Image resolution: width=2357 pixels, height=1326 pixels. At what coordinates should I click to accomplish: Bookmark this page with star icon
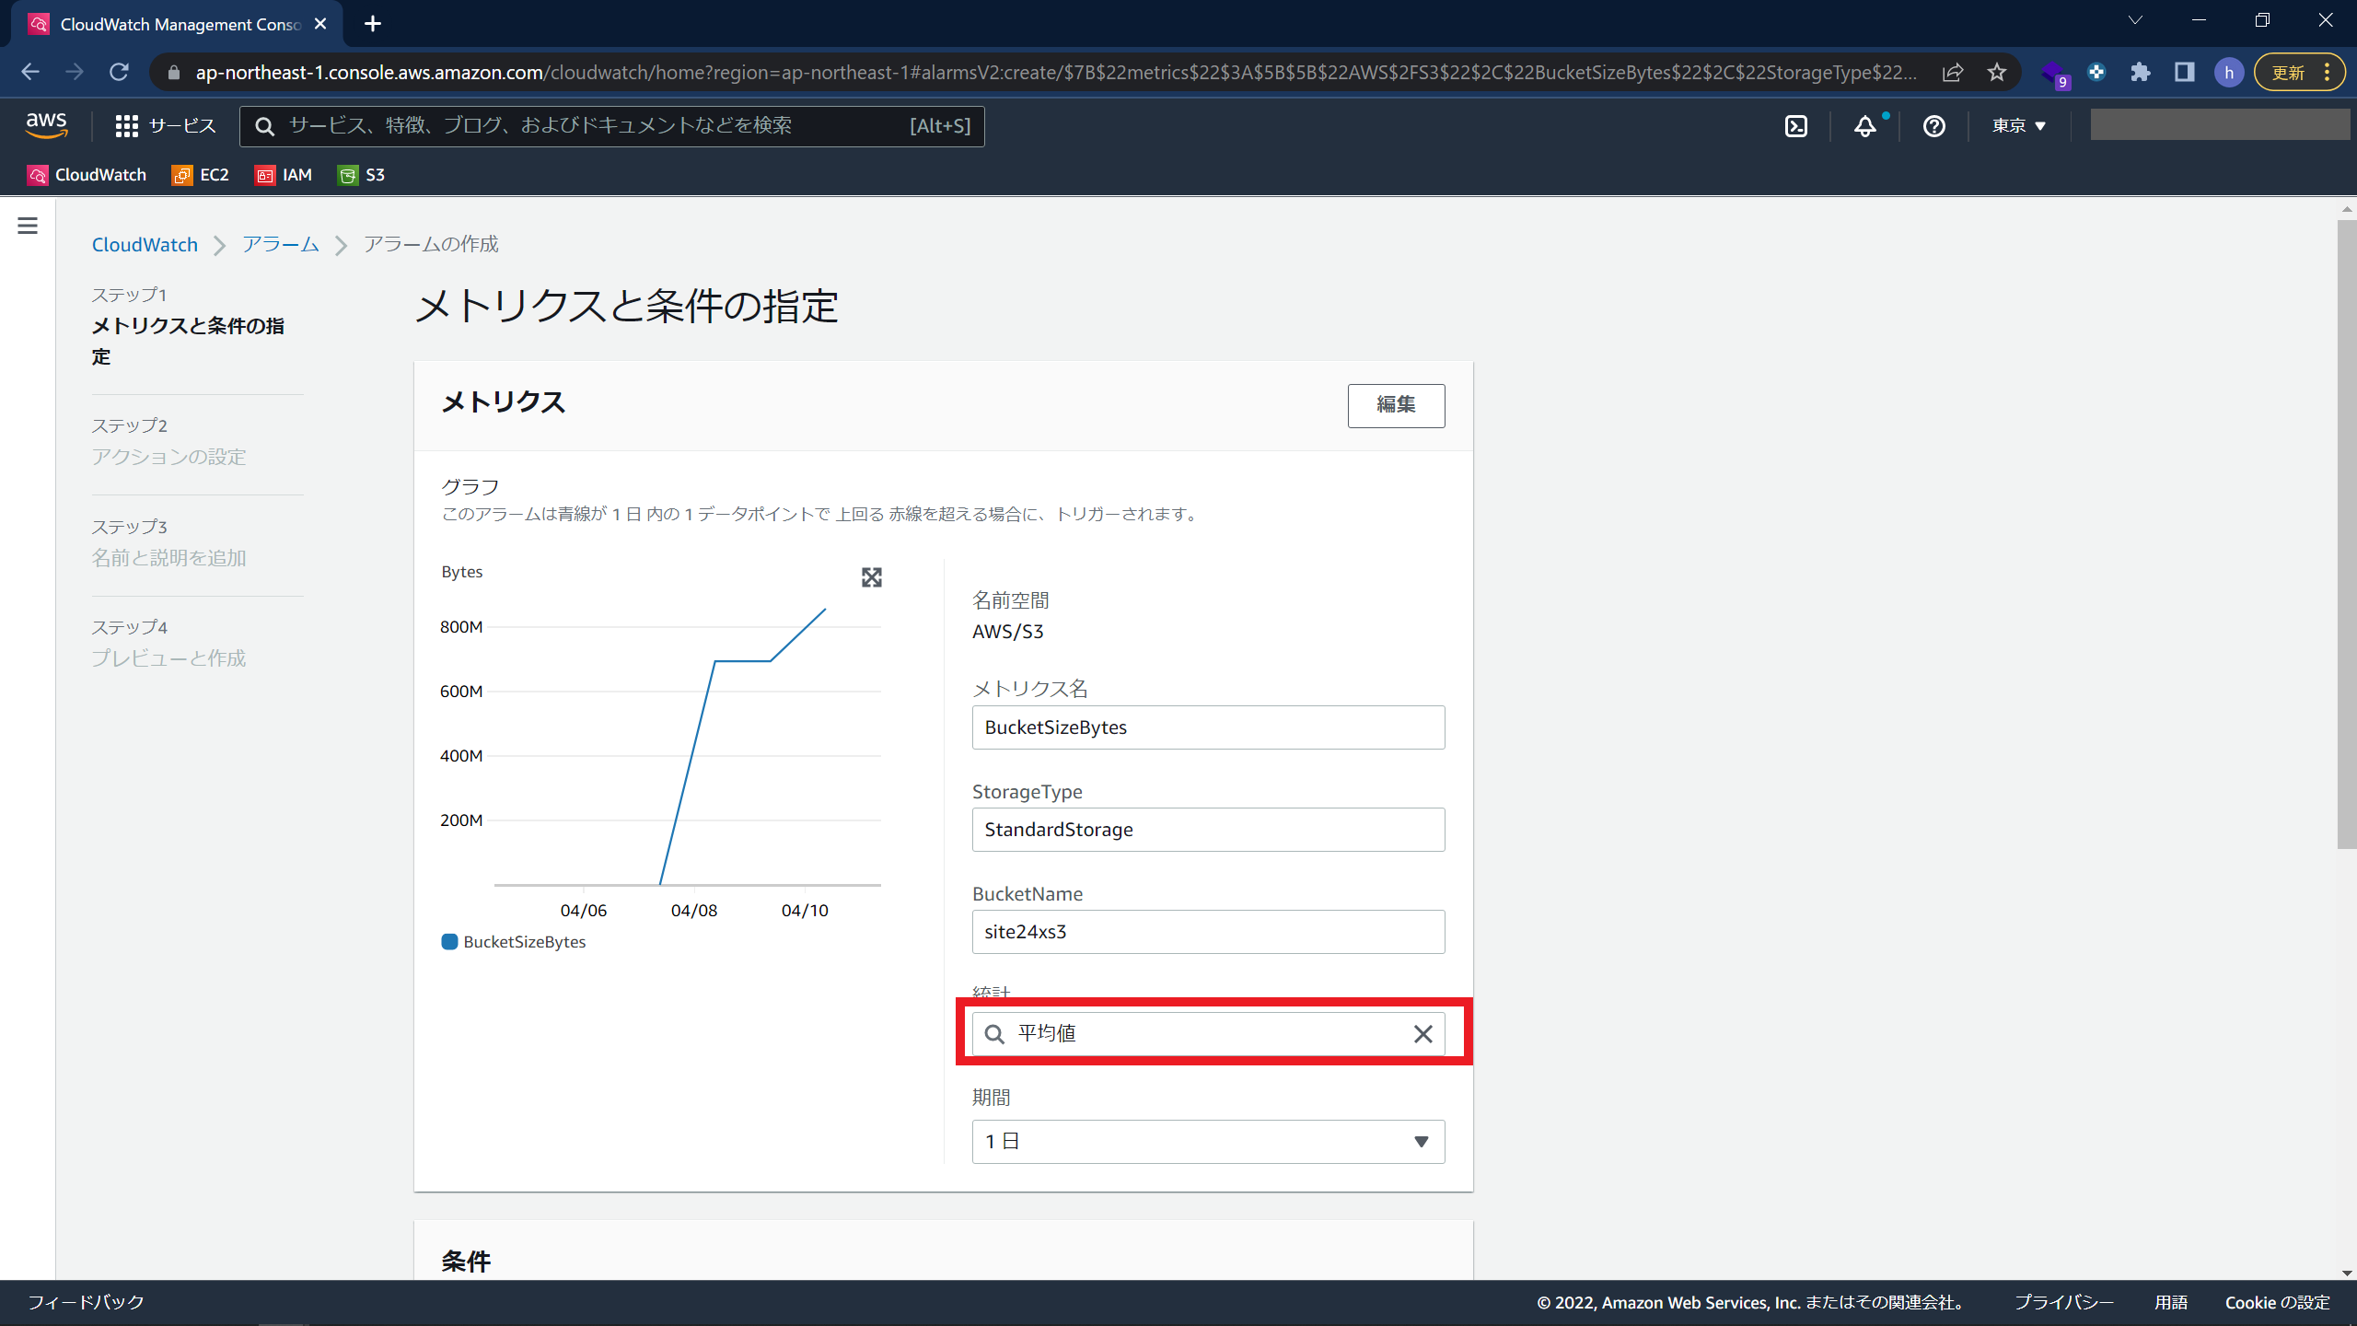pyautogui.click(x=1996, y=72)
